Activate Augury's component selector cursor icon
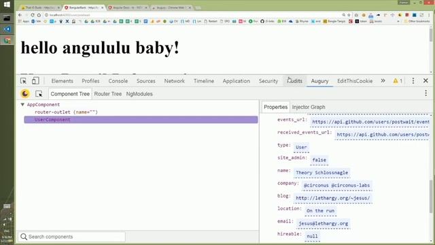435x245 pixels. (39, 94)
